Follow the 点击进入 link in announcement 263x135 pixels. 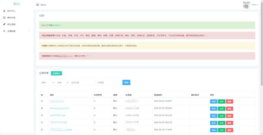[57, 25]
